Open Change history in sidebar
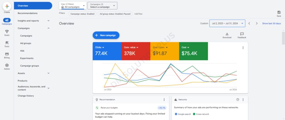This screenshot has height=120, width=285. point(26,96)
